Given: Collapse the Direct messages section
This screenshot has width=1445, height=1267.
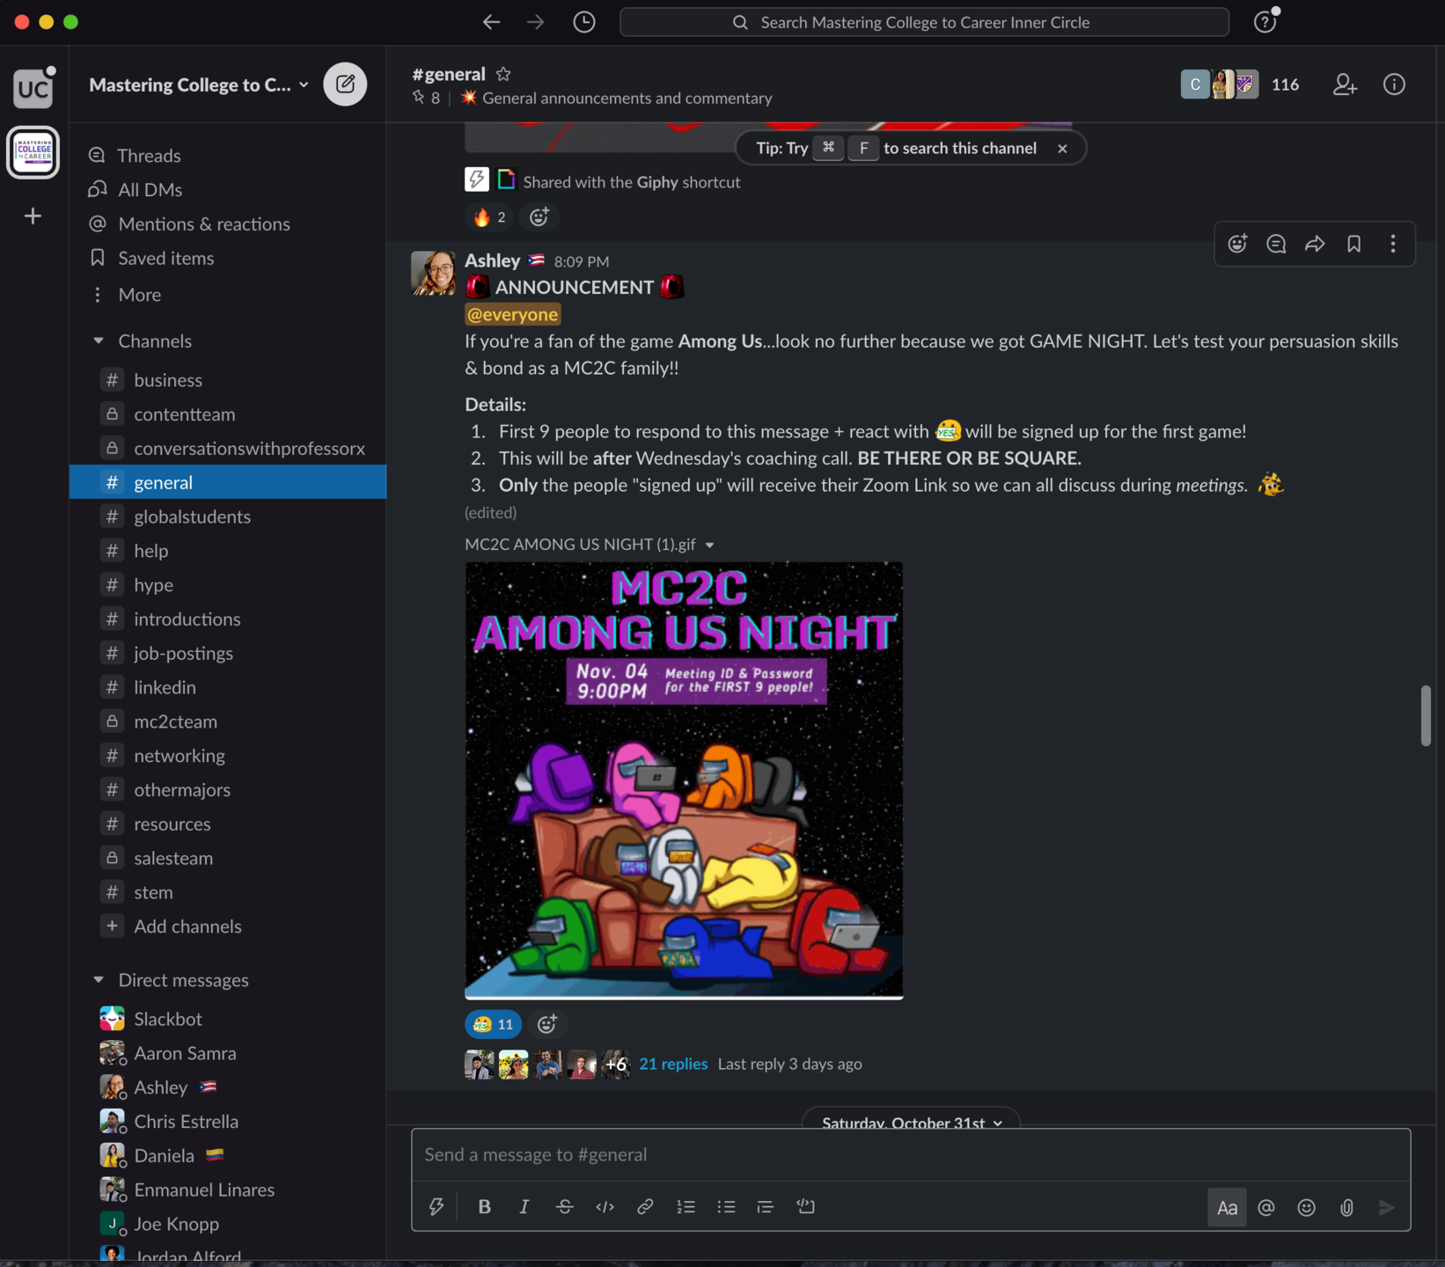Looking at the screenshot, I should tap(99, 979).
